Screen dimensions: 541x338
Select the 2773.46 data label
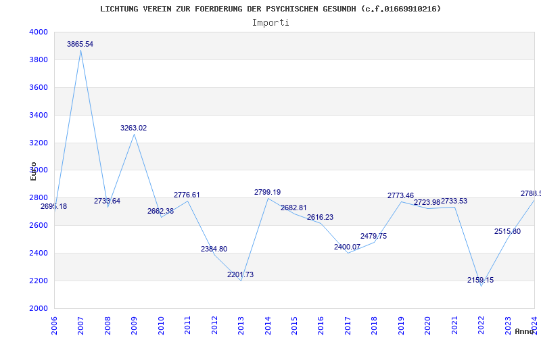[x=400, y=195]
